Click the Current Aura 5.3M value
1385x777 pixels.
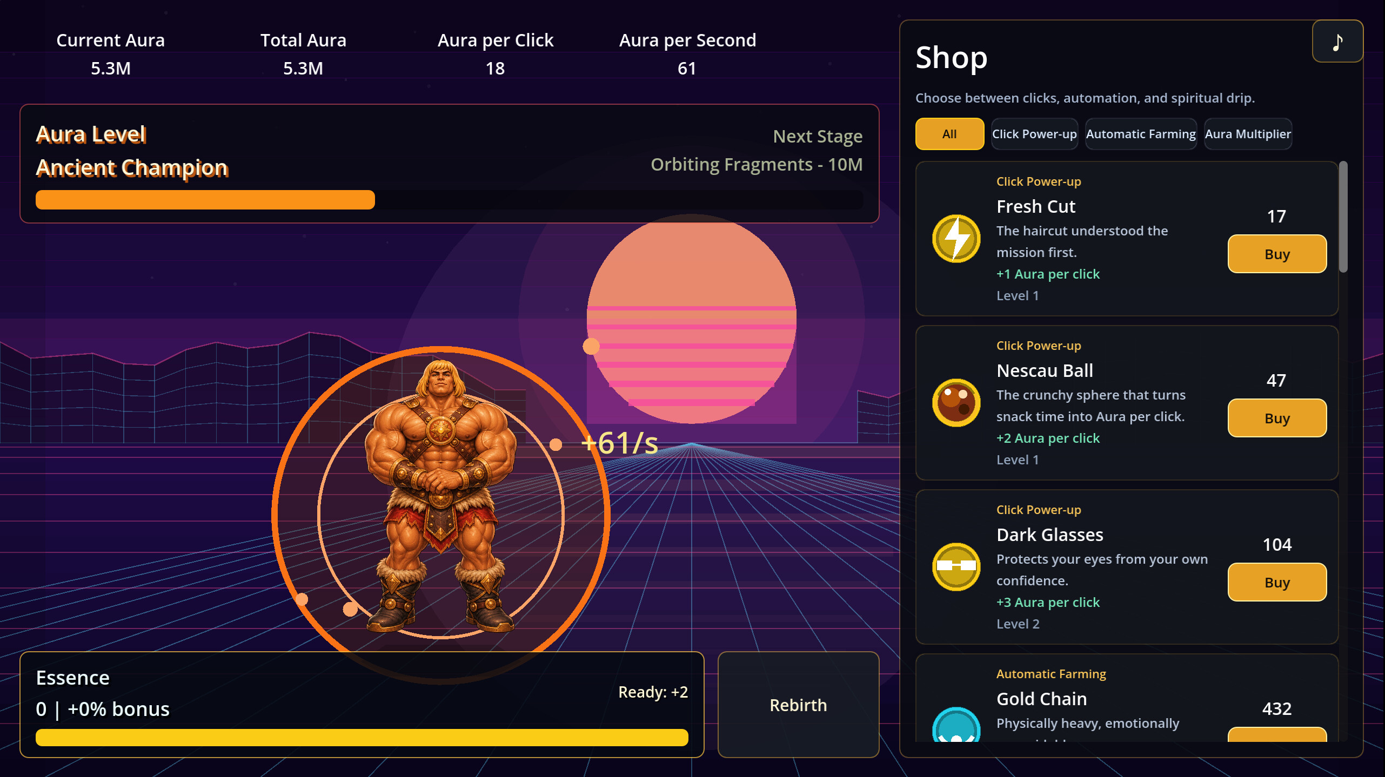(x=111, y=69)
